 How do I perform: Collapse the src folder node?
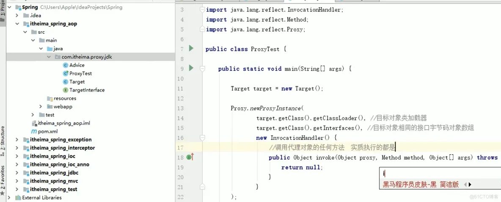point(25,32)
